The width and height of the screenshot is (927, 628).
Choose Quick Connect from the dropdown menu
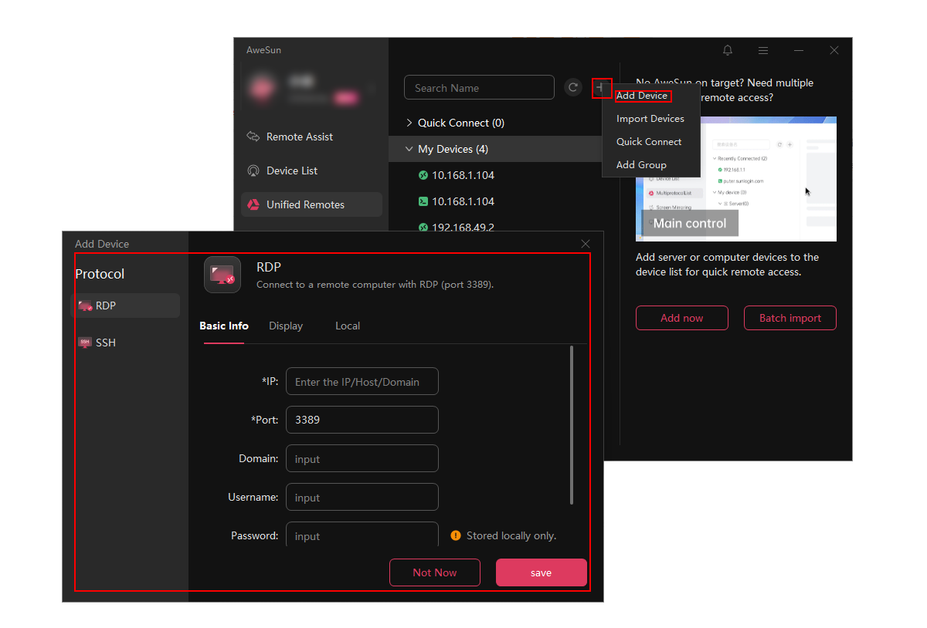pos(649,142)
